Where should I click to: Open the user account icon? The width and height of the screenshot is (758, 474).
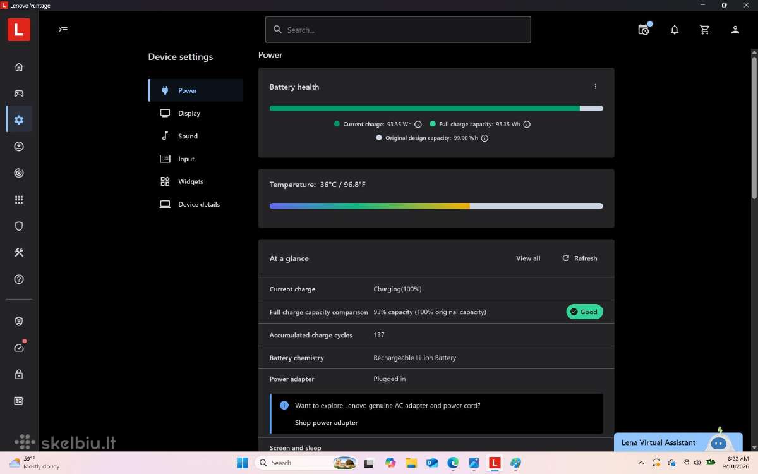click(x=735, y=30)
